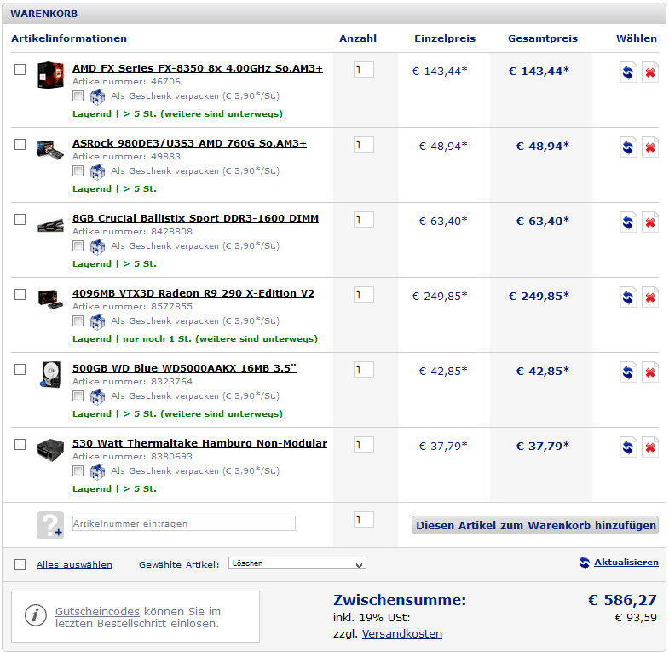Open the 500GB WD Blue WD5000AAKX link
The image size is (669, 652).
click(x=184, y=368)
